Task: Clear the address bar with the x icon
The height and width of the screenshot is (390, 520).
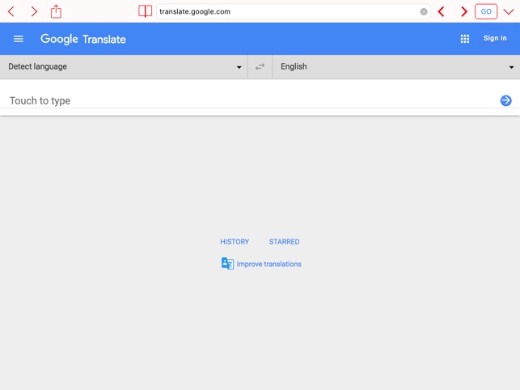Action: [424, 11]
